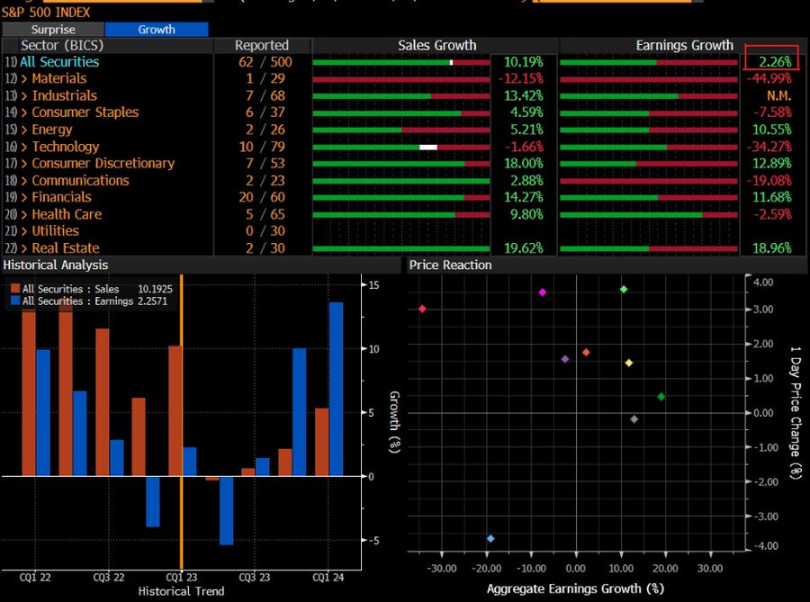Click the gray diamond in Price Reaction
810x602 pixels.
[634, 419]
